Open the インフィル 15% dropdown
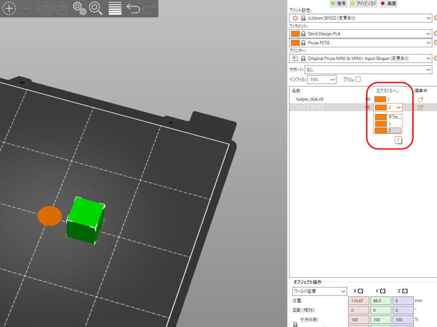This screenshot has height=327, width=437. pos(322,80)
